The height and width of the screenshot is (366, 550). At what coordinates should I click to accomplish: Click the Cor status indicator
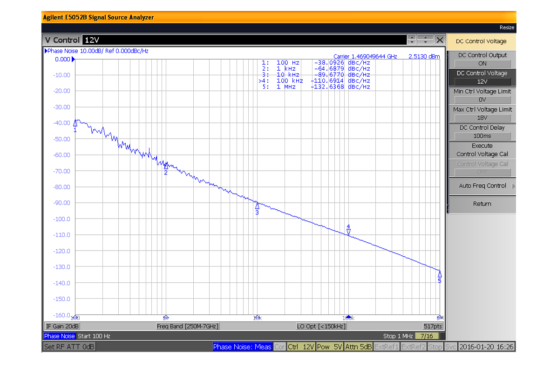click(279, 347)
